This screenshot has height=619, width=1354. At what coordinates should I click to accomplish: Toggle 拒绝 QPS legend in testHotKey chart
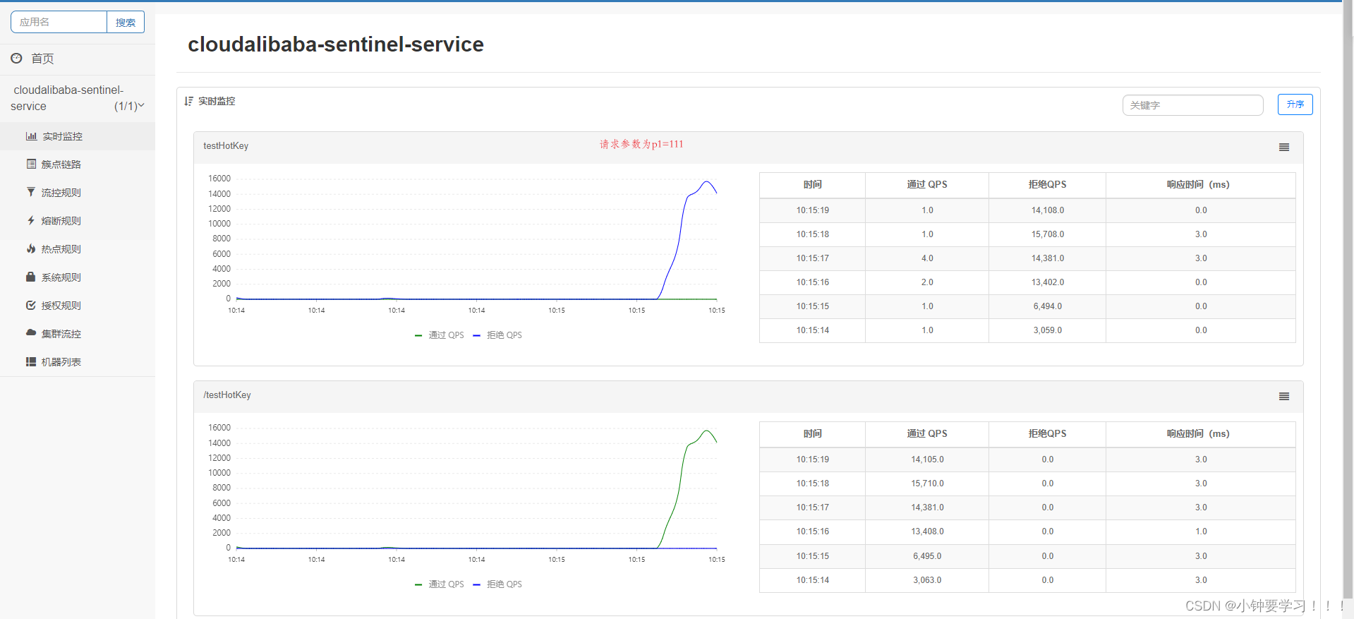pyautogui.click(x=497, y=335)
